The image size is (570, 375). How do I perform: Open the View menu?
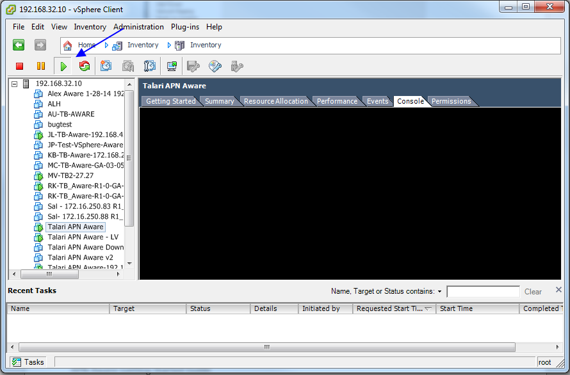pyautogui.click(x=59, y=27)
